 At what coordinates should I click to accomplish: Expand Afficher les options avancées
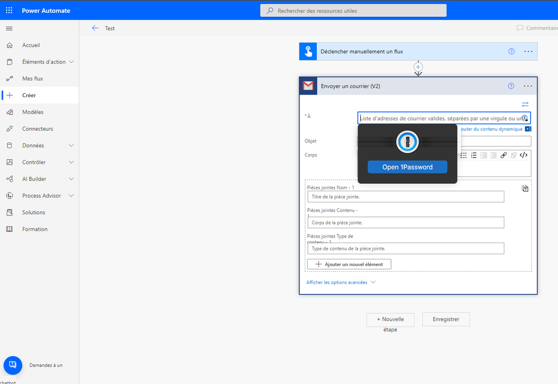click(x=341, y=282)
